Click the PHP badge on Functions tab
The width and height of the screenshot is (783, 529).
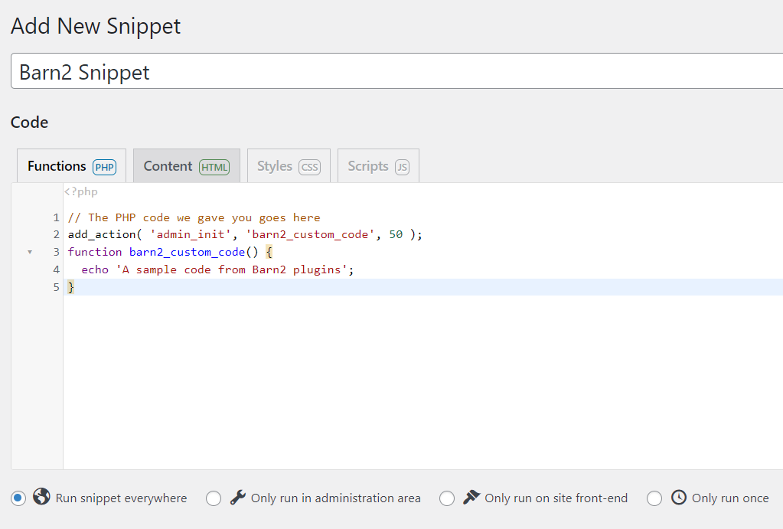(x=104, y=167)
